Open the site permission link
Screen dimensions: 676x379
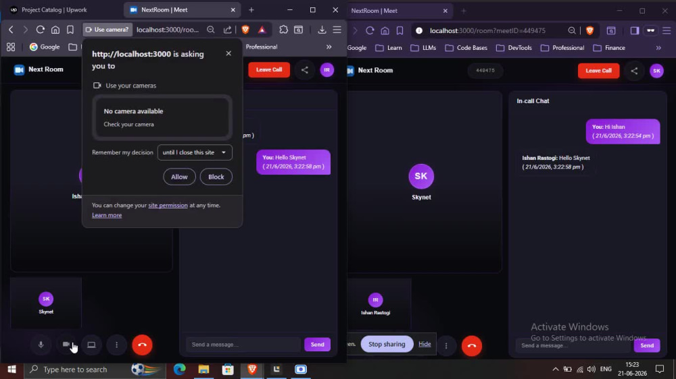[168, 205]
